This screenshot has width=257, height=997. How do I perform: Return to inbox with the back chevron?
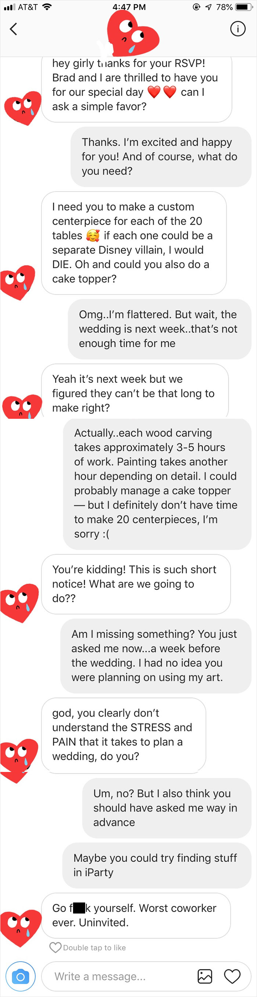[x=14, y=29]
